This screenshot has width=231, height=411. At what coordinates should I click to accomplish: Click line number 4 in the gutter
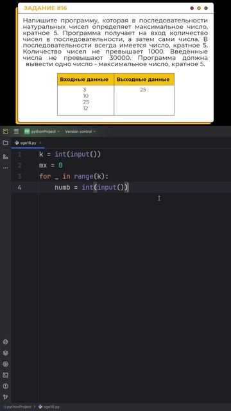pos(19,188)
